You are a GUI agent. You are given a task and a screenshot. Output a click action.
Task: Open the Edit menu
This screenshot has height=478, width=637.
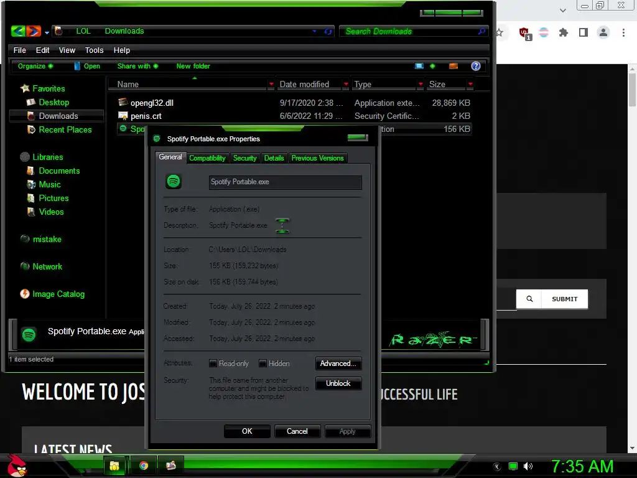[42, 50]
